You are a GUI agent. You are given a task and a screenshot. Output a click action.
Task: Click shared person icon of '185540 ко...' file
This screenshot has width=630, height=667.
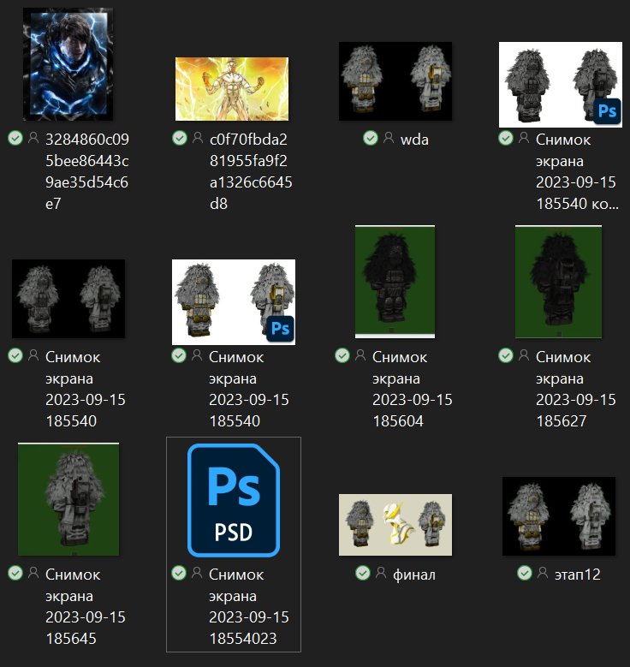(524, 138)
